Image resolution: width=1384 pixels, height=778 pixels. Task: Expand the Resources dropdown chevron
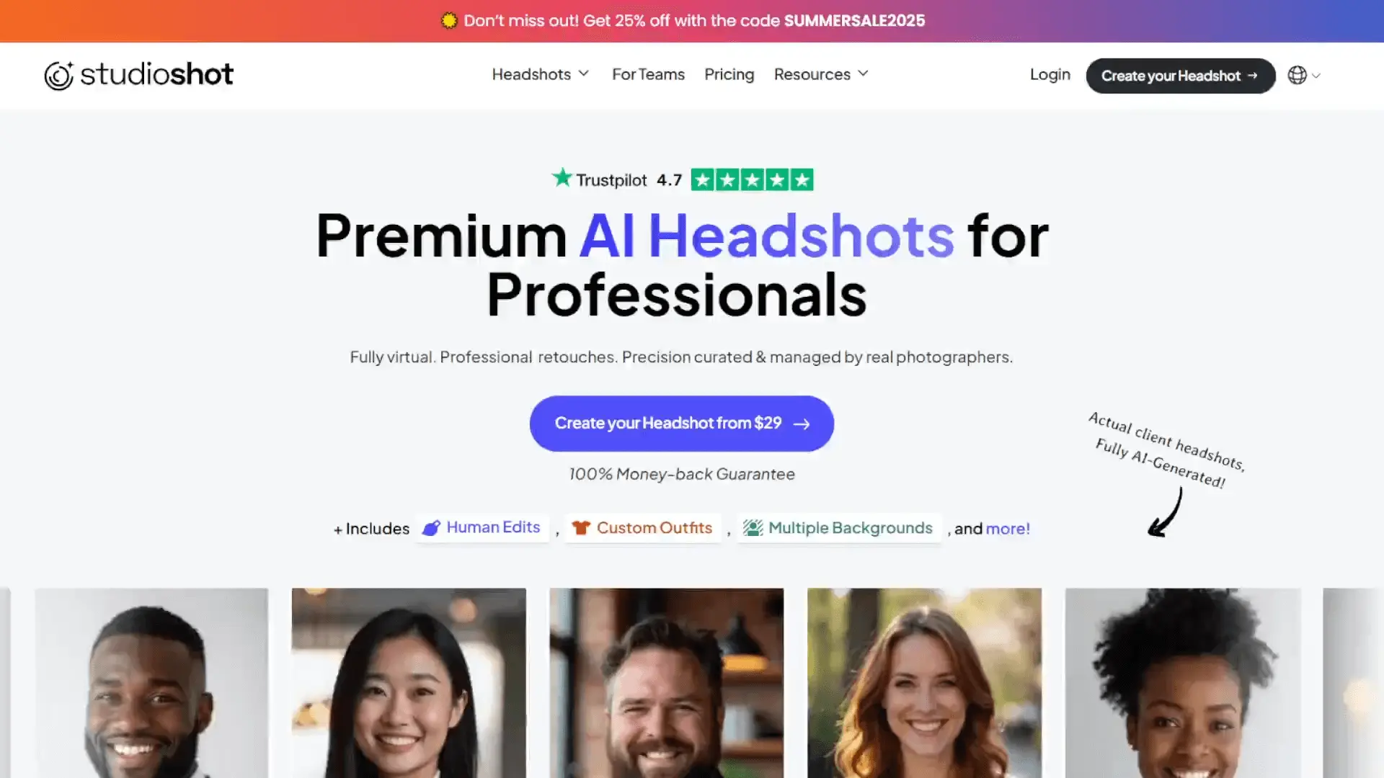863,73
